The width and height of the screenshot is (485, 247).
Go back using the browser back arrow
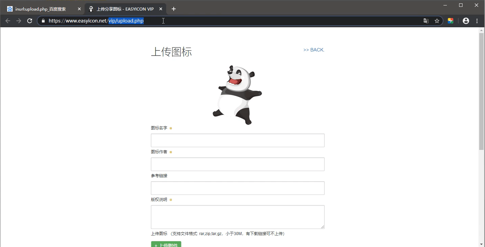8,21
